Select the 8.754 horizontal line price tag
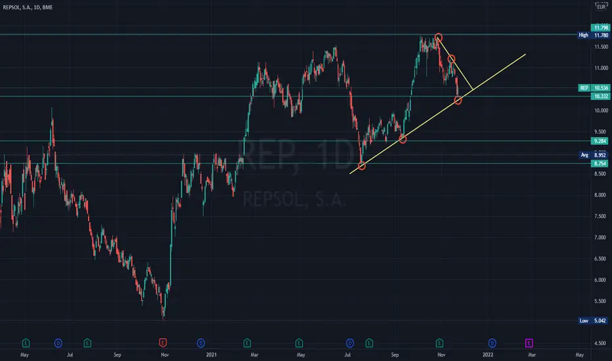The width and height of the screenshot is (612, 361). 600,163
